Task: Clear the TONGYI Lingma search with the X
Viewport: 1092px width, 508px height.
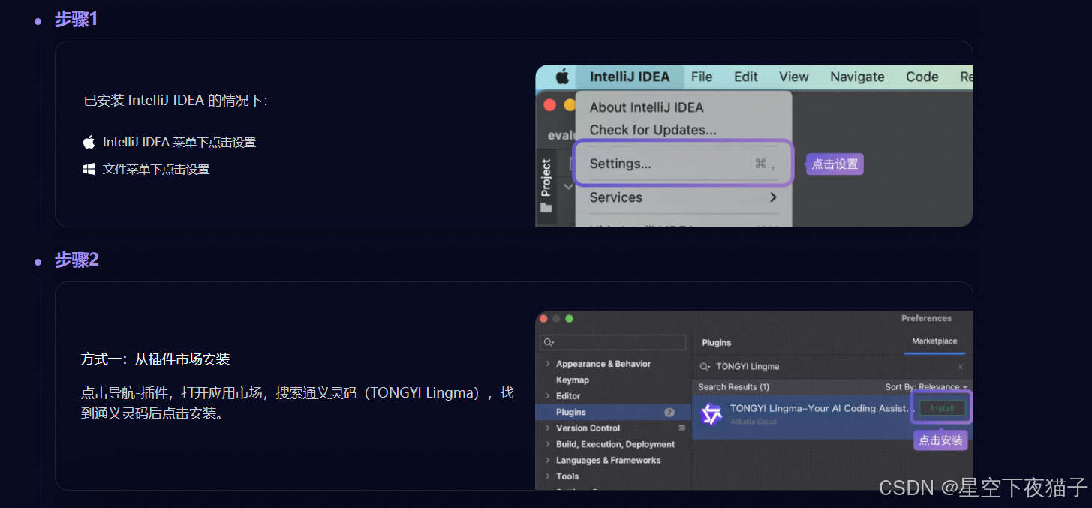Action: [x=960, y=367]
